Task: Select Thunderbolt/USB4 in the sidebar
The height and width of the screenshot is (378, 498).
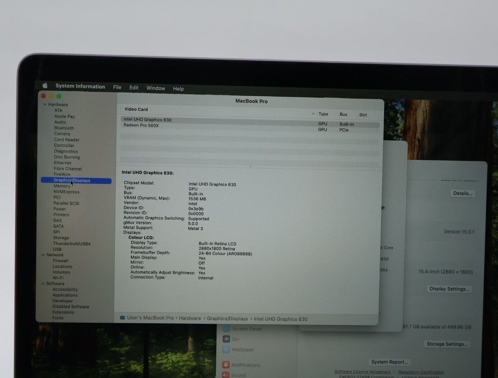Action: point(72,244)
